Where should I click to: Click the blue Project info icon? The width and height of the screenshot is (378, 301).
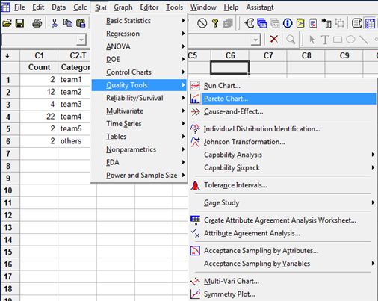[x=288, y=23]
